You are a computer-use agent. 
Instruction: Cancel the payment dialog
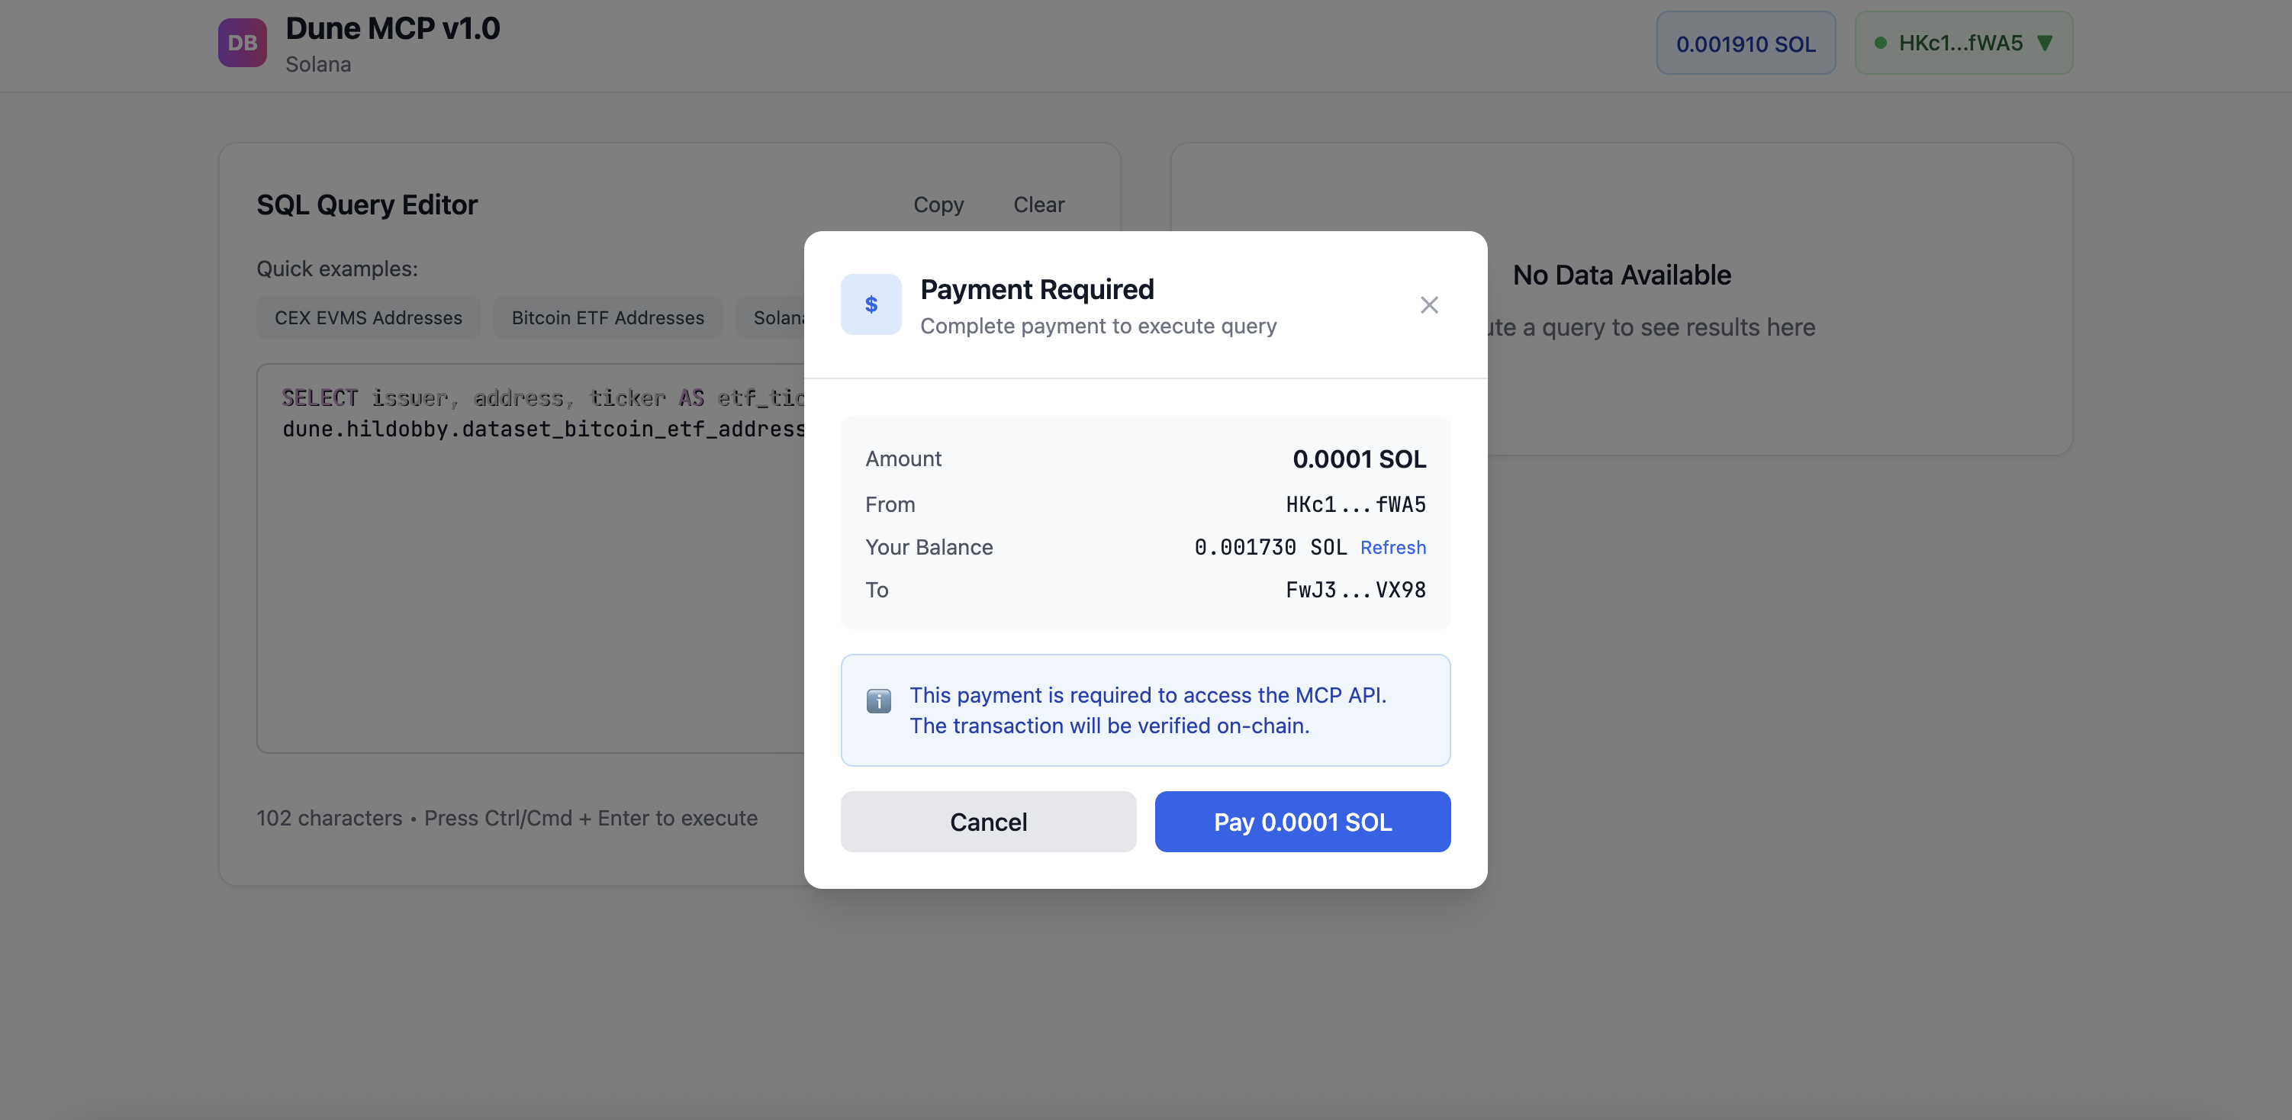[x=987, y=821]
